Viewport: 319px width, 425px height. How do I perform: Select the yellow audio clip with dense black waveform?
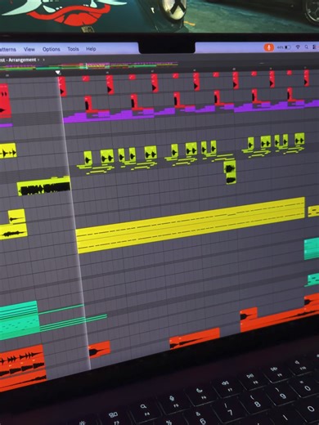[x=43, y=187]
